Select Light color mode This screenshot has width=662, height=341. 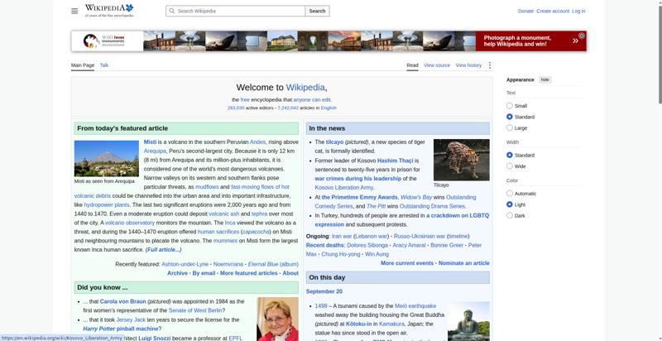point(510,204)
